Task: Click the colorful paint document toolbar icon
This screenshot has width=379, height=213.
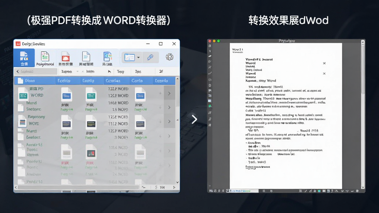Action: pos(107,59)
